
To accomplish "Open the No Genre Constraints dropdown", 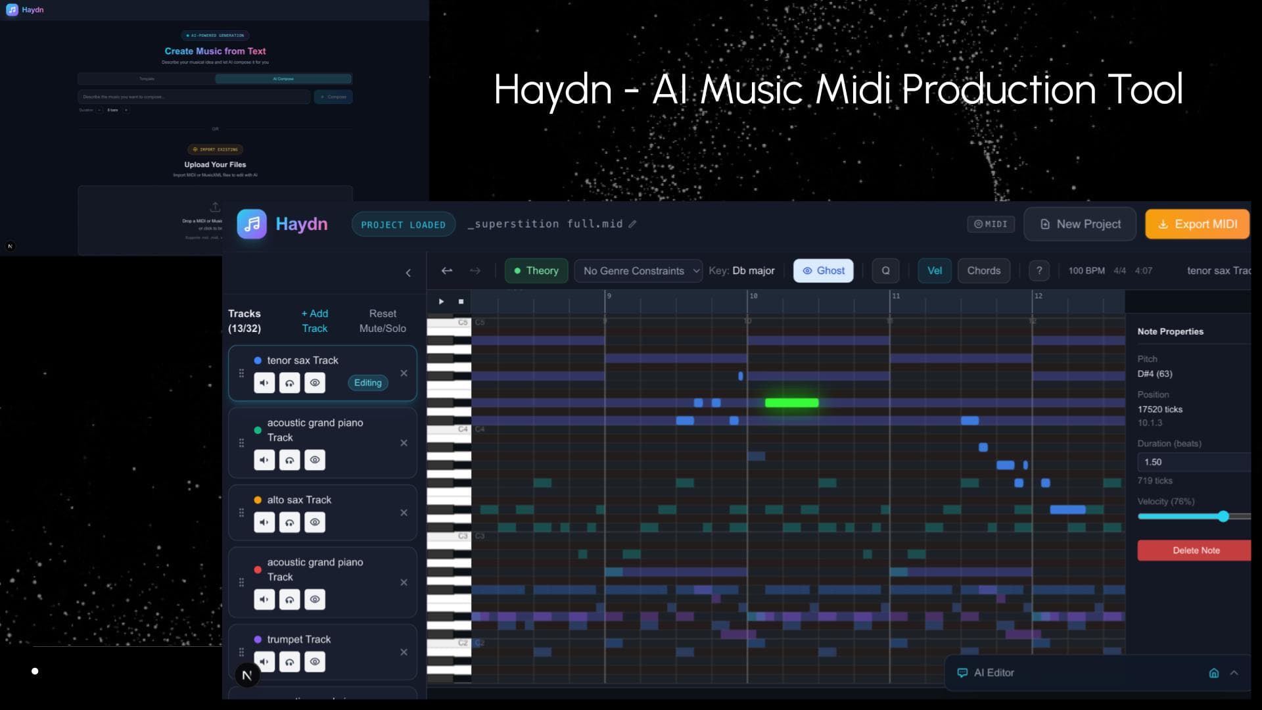I will click(x=638, y=271).
